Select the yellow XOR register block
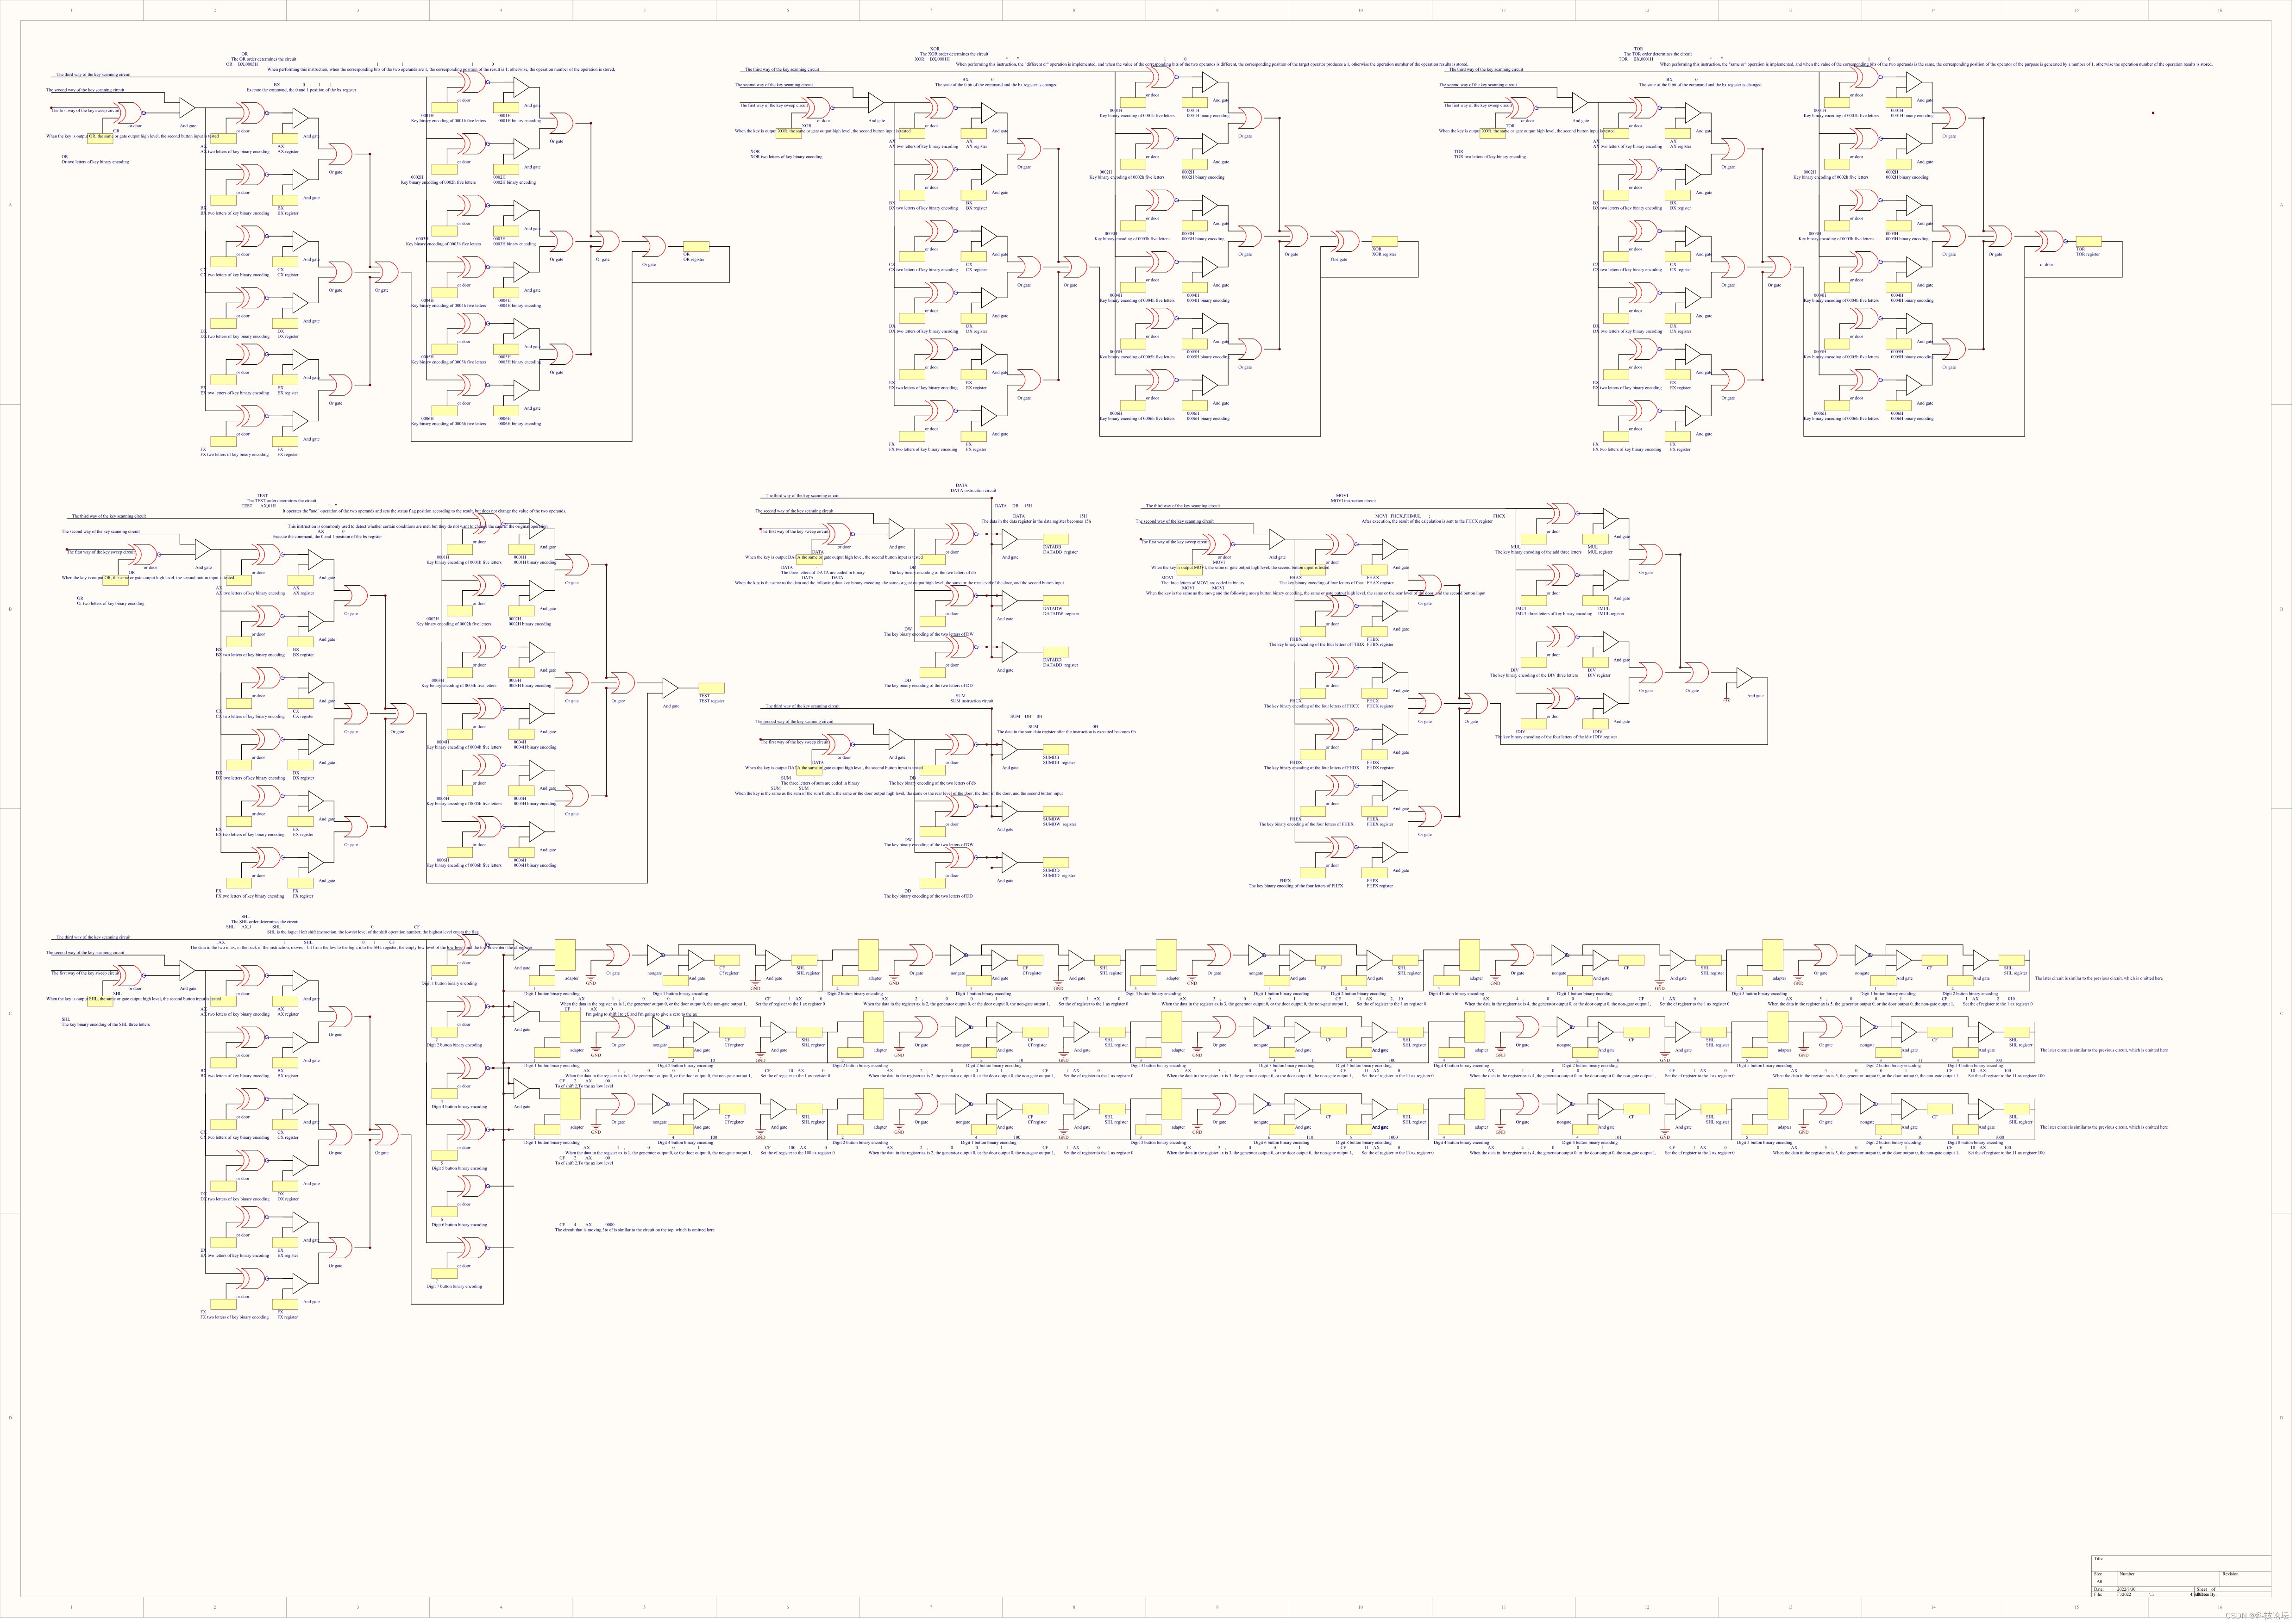The width and height of the screenshot is (2296, 1624). coord(1386,242)
